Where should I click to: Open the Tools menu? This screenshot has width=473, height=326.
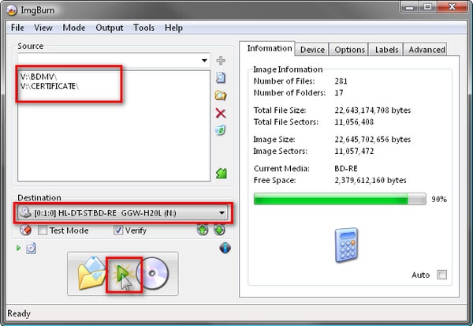pos(143,28)
